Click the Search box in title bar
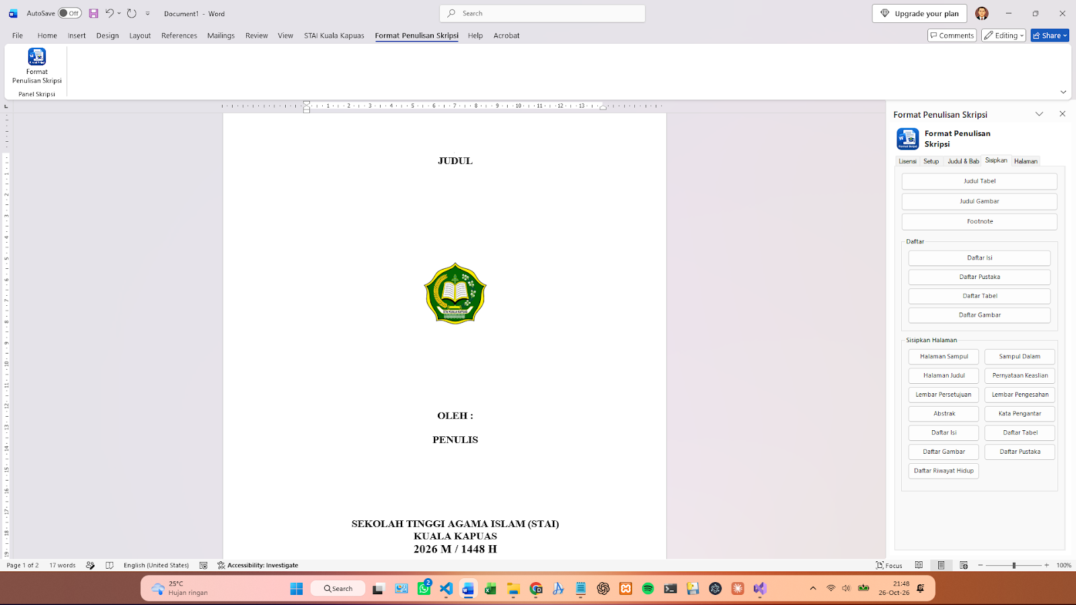 tap(543, 13)
